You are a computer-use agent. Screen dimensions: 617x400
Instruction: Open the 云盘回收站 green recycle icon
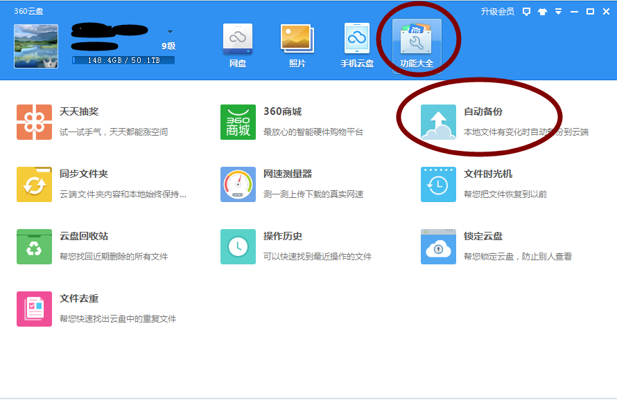(x=34, y=247)
